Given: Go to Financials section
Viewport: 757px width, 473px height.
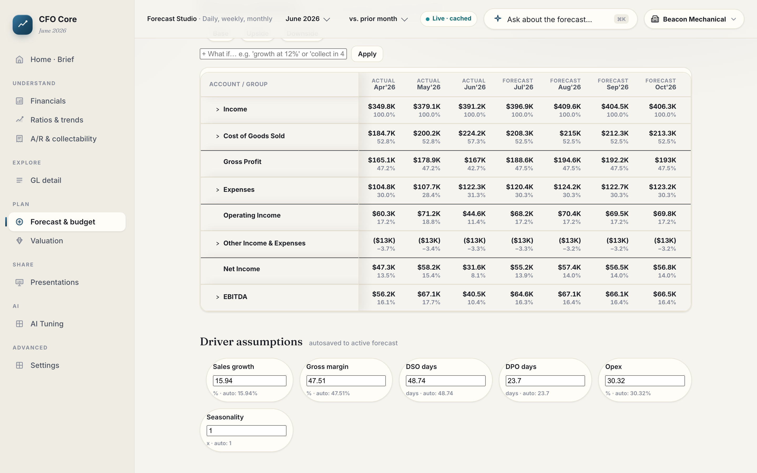Looking at the screenshot, I should click(x=67, y=101).
